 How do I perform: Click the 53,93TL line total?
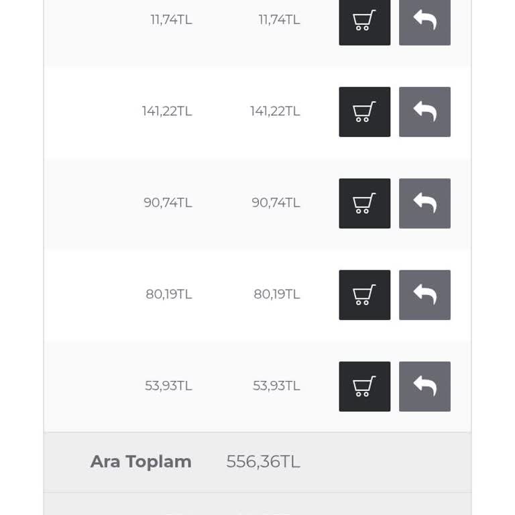coord(276,386)
